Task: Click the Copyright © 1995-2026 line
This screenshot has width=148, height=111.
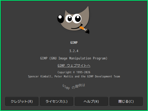Action: pyautogui.click(x=74, y=72)
